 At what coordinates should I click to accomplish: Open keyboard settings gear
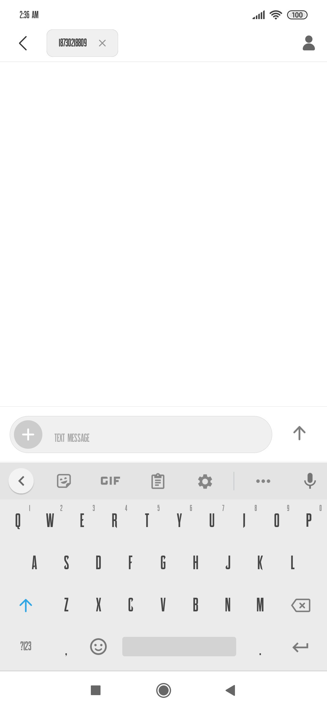pyautogui.click(x=205, y=481)
